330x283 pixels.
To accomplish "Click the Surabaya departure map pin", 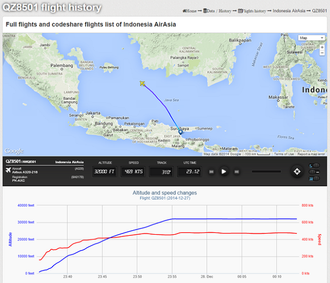I will (180, 132).
